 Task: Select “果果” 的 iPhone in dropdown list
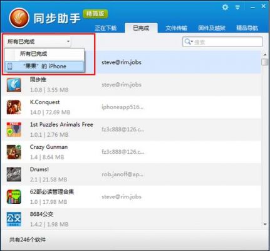(44, 67)
